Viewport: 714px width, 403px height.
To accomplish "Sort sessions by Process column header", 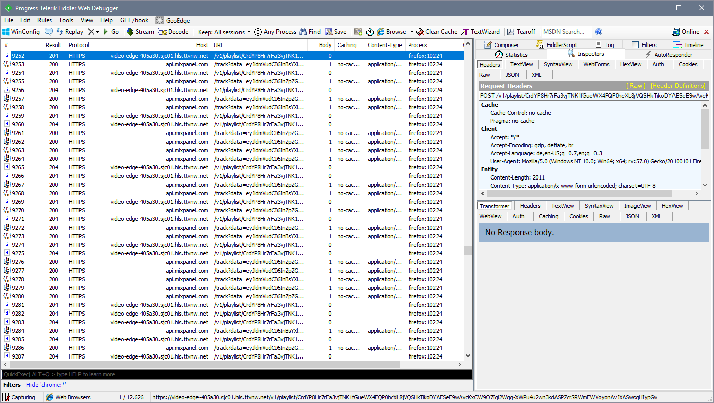I will [433, 45].
